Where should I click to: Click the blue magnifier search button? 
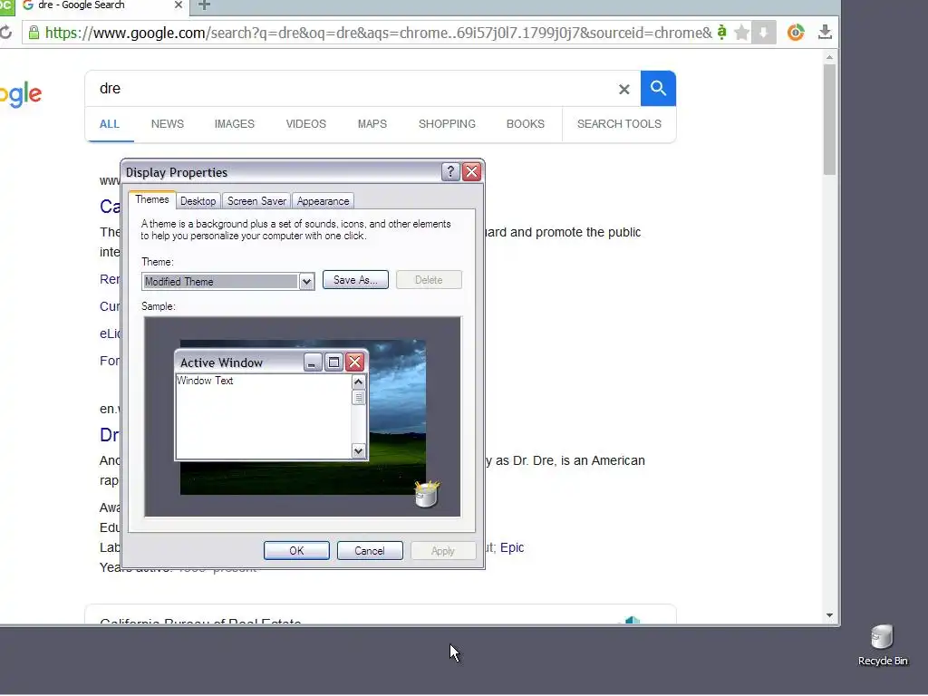(658, 88)
